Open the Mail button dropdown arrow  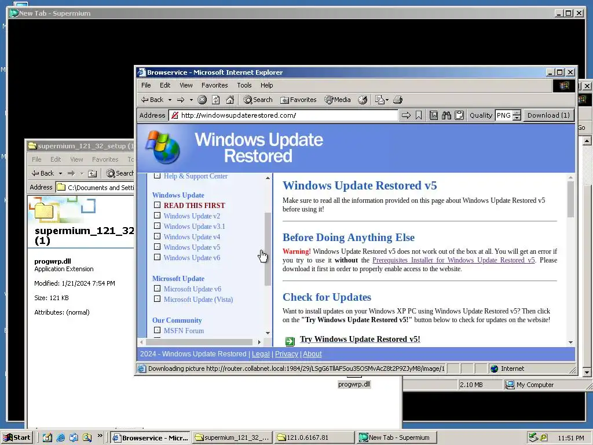pos(387,100)
